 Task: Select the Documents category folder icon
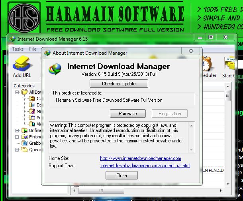(x=32, y=105)
